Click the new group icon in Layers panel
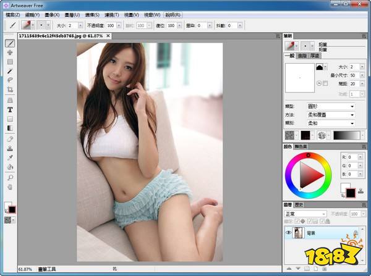Screen dimensions: 371x276 [x=307, y=269]
